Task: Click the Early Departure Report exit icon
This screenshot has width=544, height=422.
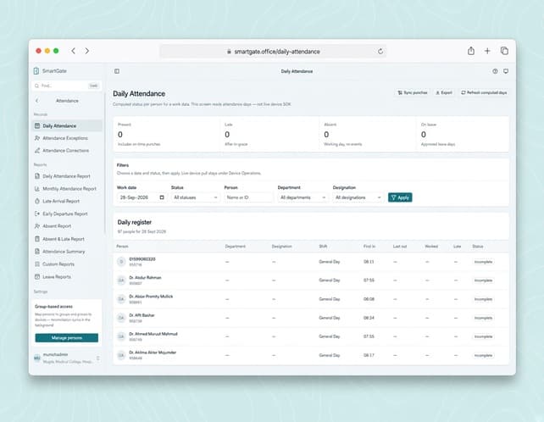Action: pos(37,214)
